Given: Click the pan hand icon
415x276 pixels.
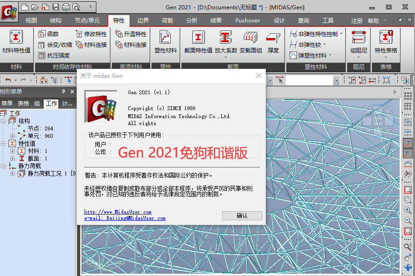Looking at the screenshot, I should point(408,257).
